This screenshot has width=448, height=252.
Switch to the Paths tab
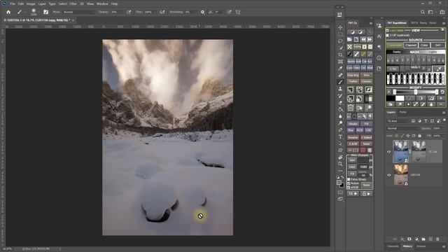(403, 112)
